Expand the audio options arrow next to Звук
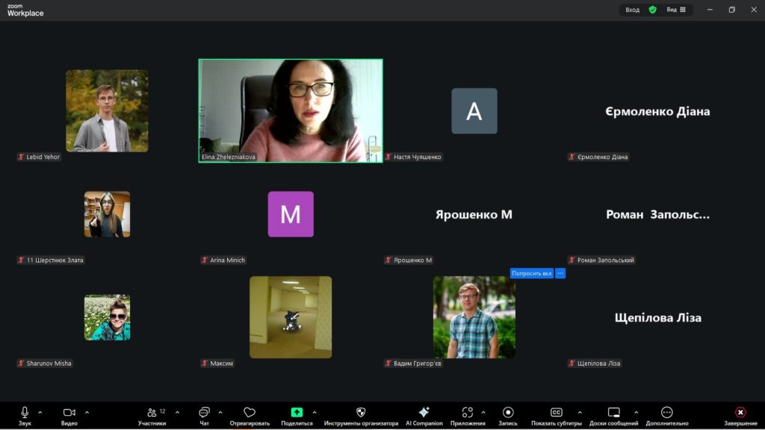The height and width of the screenshot is (430, 765). point(40,412)
